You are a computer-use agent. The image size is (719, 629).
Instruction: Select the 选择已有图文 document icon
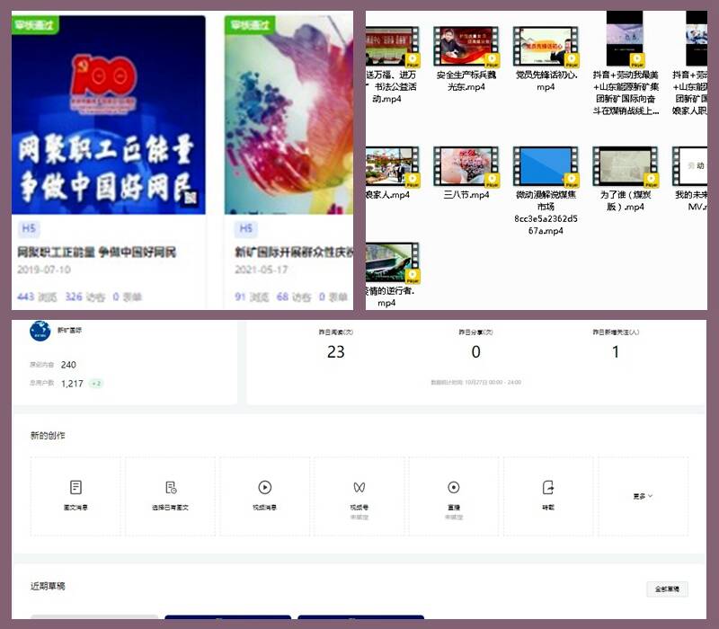[171, 487]
